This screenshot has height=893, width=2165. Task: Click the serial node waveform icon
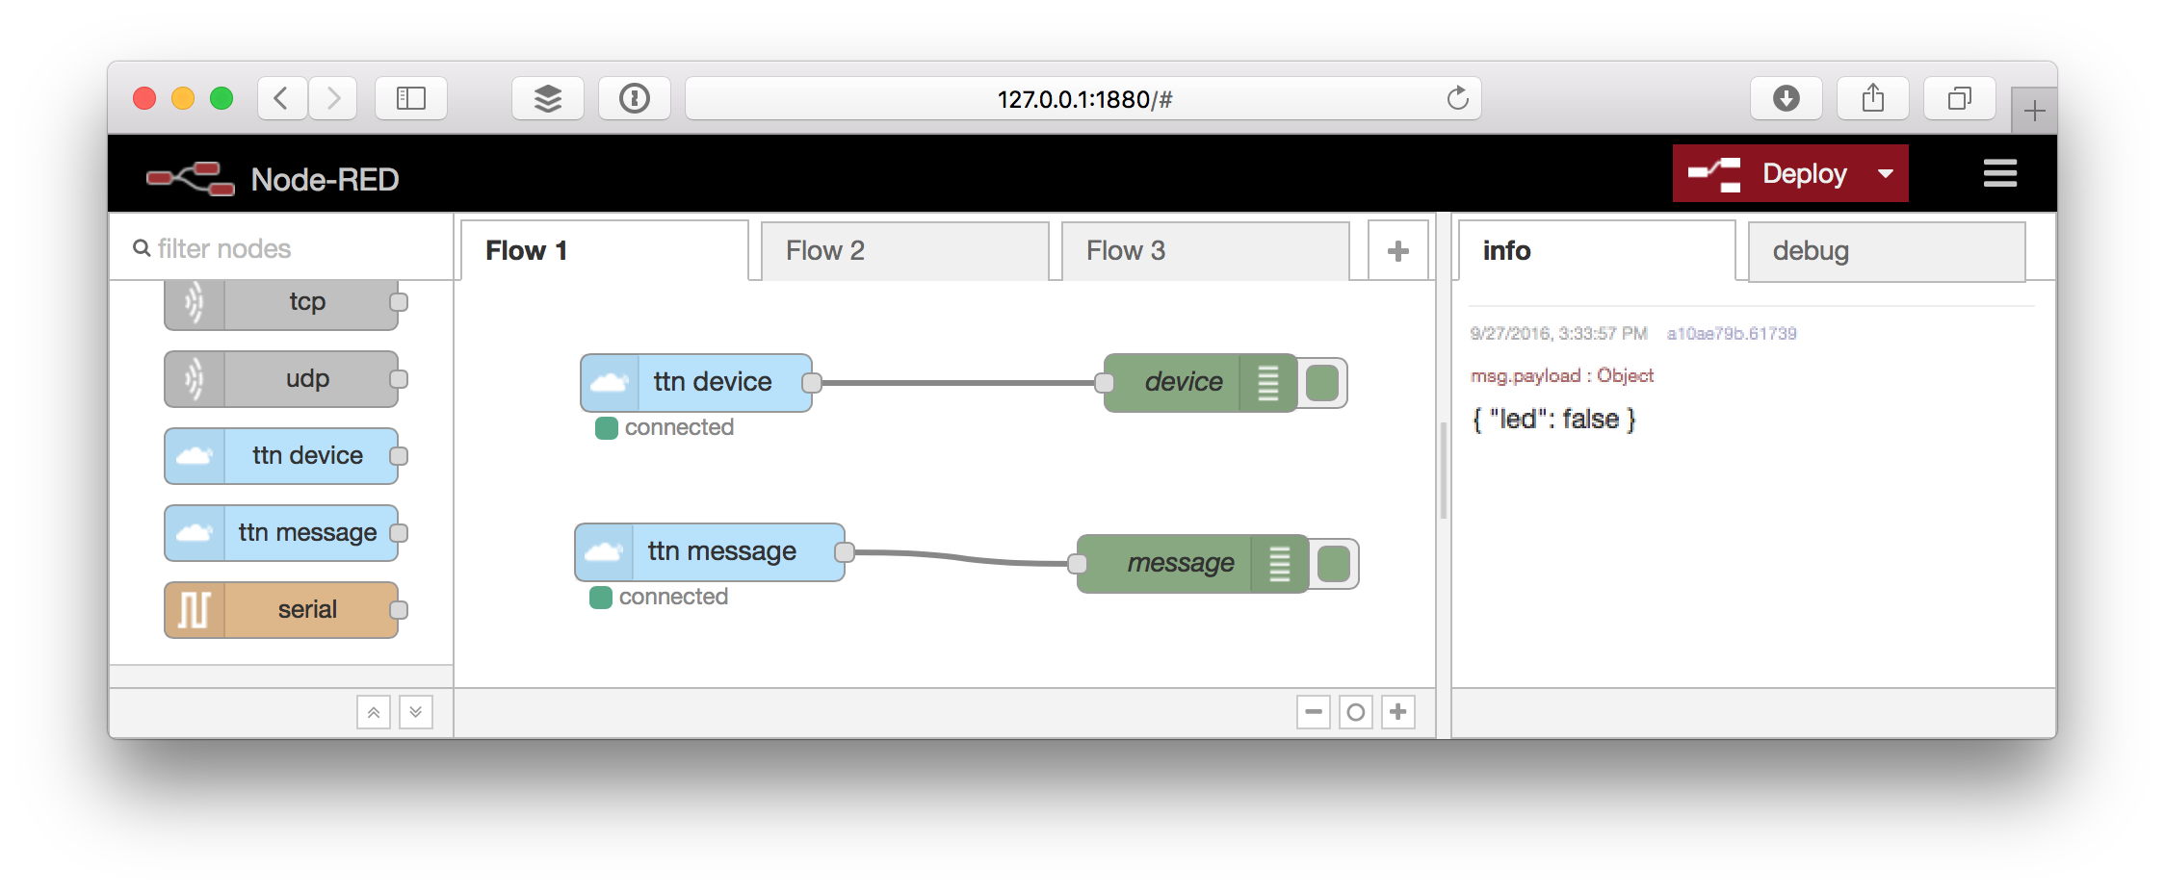tap(195, 610)
